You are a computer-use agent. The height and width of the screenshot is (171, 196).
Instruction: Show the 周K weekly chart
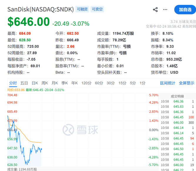(45, 83)
